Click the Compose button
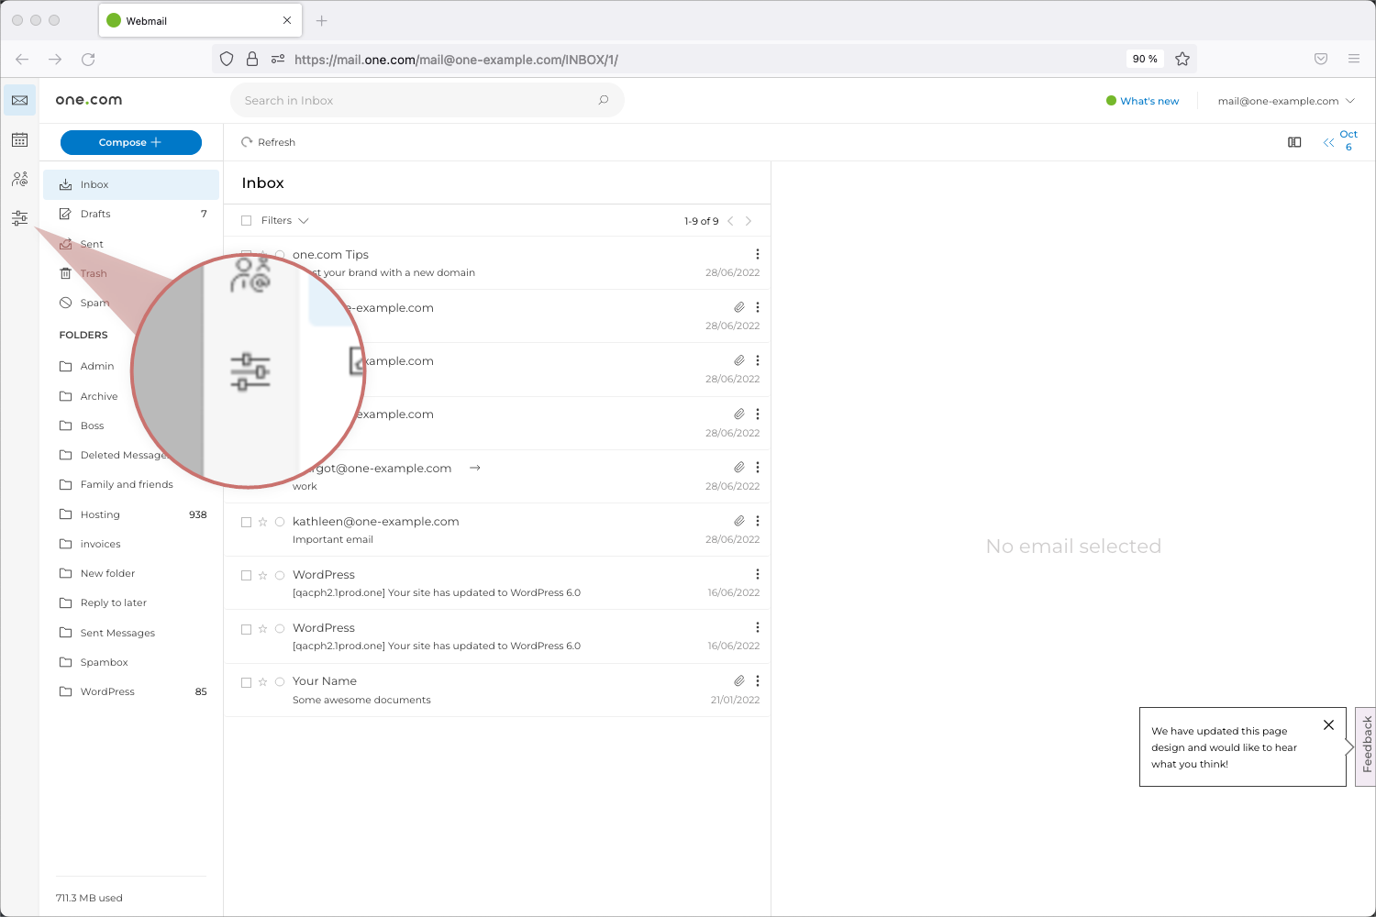This screenshot has width=1376, height=917. tap(130, 142)
